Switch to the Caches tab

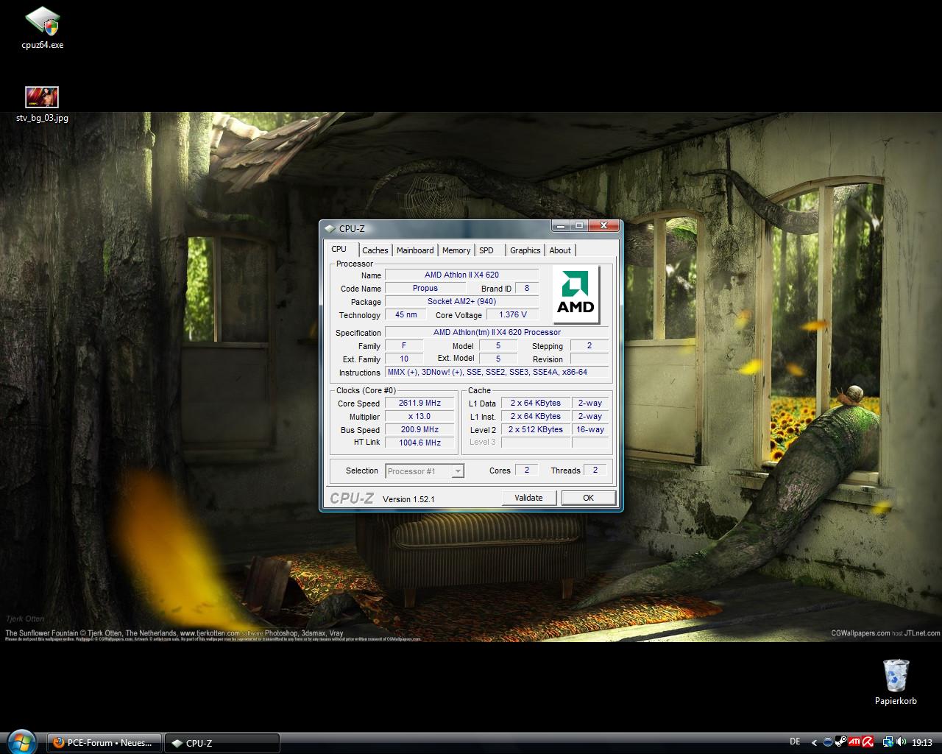375,250
